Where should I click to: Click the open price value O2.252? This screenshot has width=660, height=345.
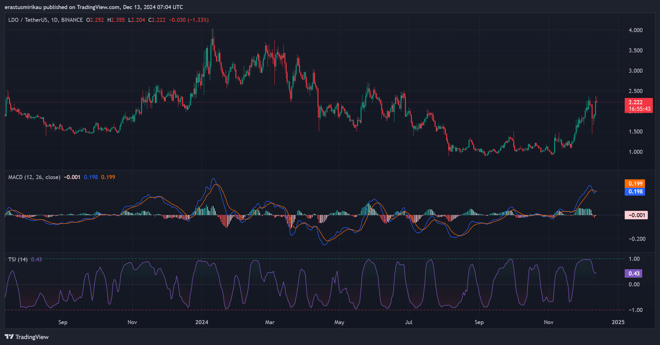click(95, 20)
